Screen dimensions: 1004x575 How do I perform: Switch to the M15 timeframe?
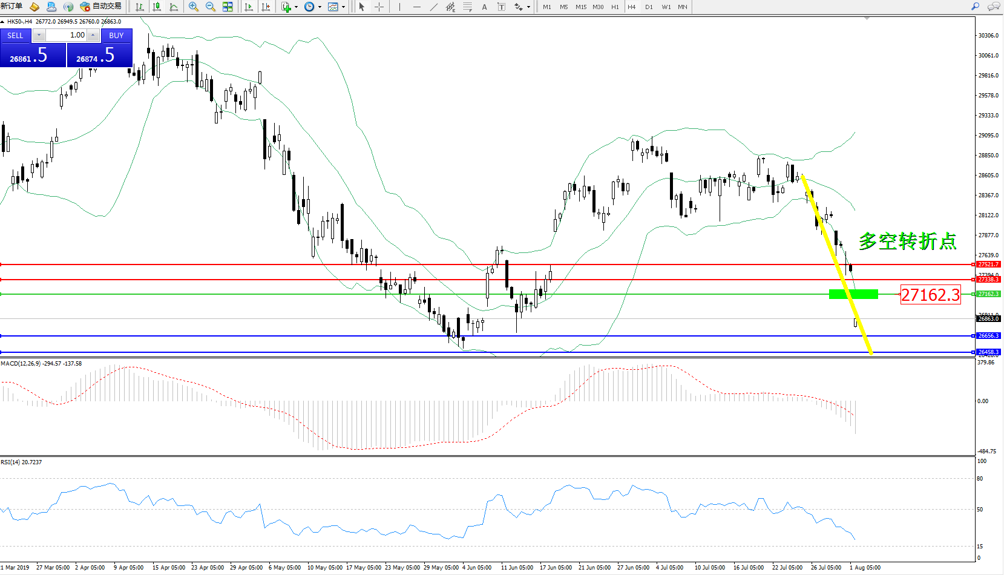click(580, 7)
